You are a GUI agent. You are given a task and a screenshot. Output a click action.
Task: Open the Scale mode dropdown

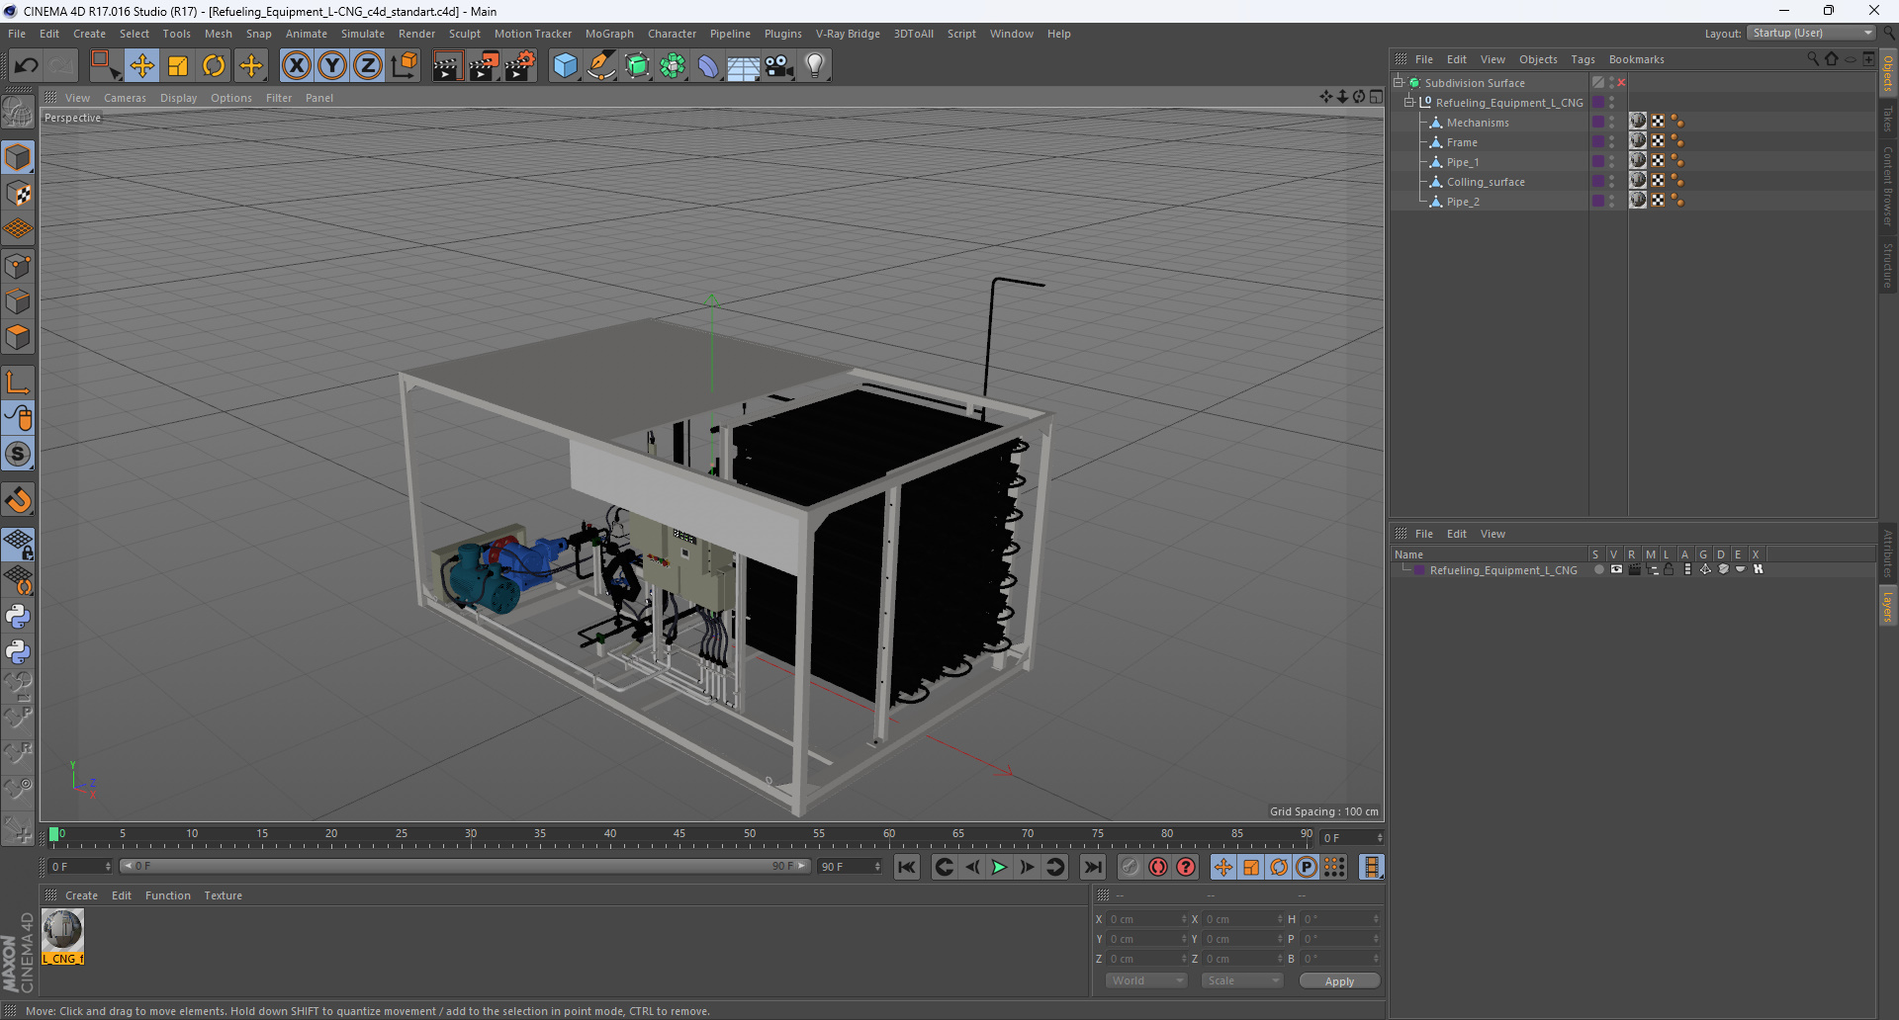click(1242, 980)
